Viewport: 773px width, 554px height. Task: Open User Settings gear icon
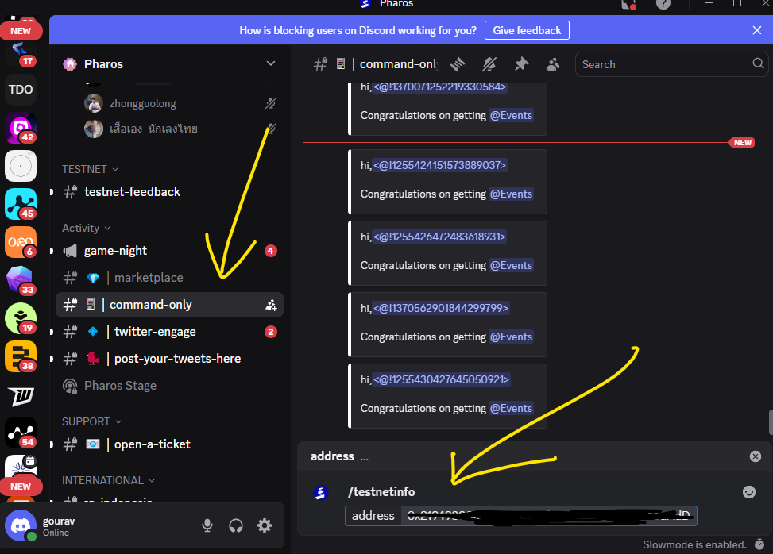[x=265, y=525]
